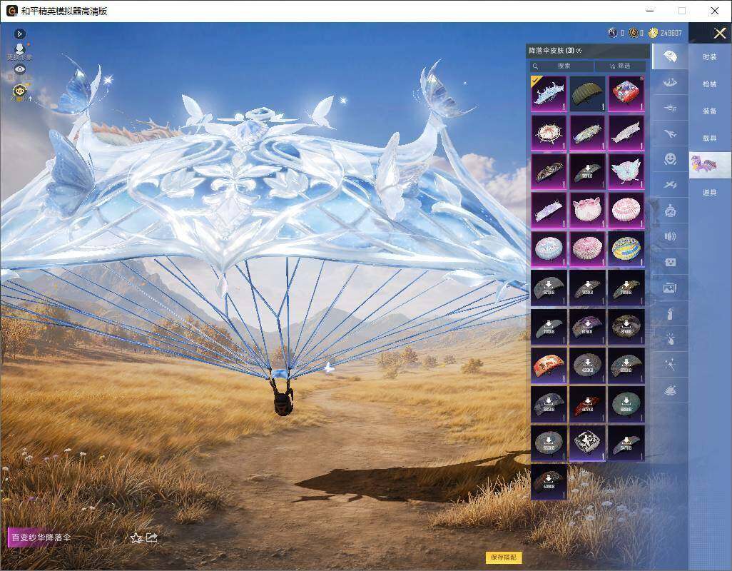Click the gold coin currency icon
The height and width of the screenshot is (571, 732).
[x=653, y=33]
